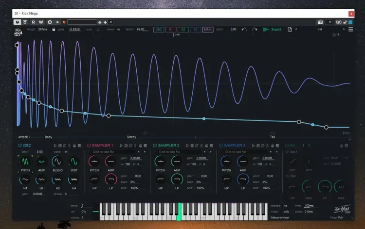This screenshot has height=229, width=365.
Task: Open the FX section menu
Action: (x=347, y=146)
